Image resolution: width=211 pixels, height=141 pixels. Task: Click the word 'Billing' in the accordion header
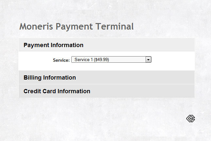[x=32, y=78]
